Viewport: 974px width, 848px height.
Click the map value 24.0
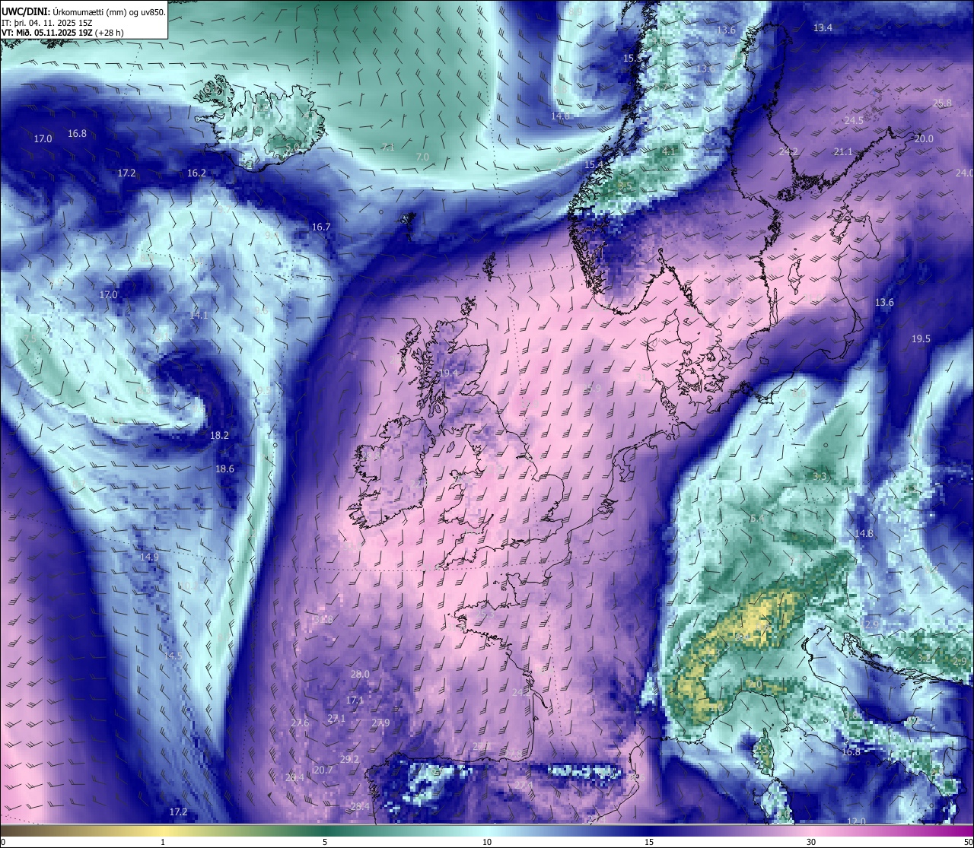click(x=964, y=173)
